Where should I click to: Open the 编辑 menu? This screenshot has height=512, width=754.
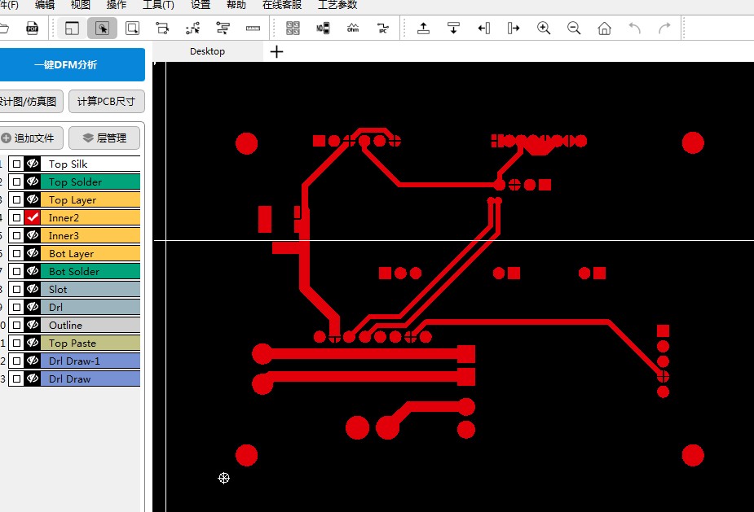tap(45, 5)
